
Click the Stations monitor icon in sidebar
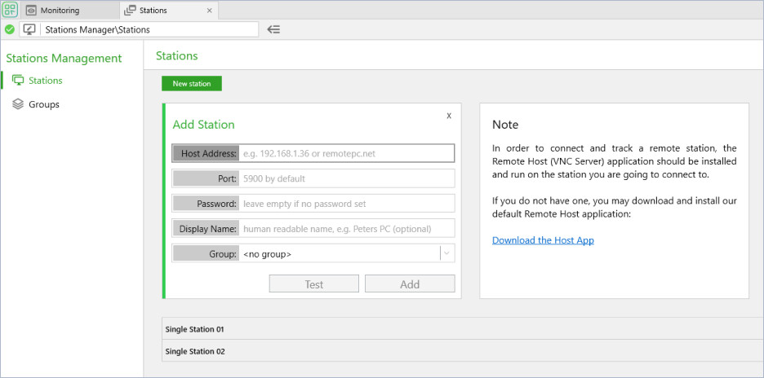coord(18,80)
